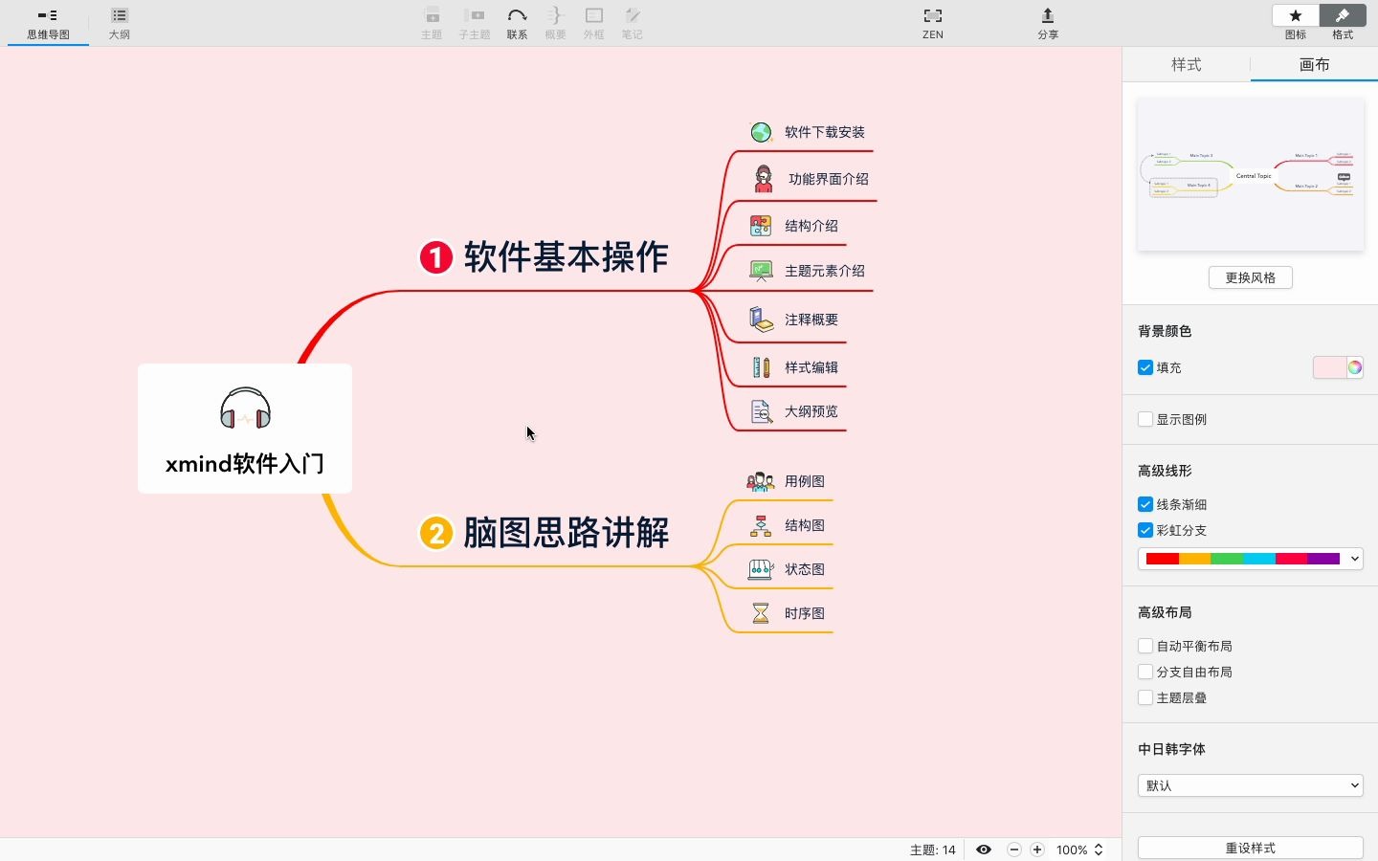
Task: Click the hierarchy icon beside 结构图
Action: [761, 525]
